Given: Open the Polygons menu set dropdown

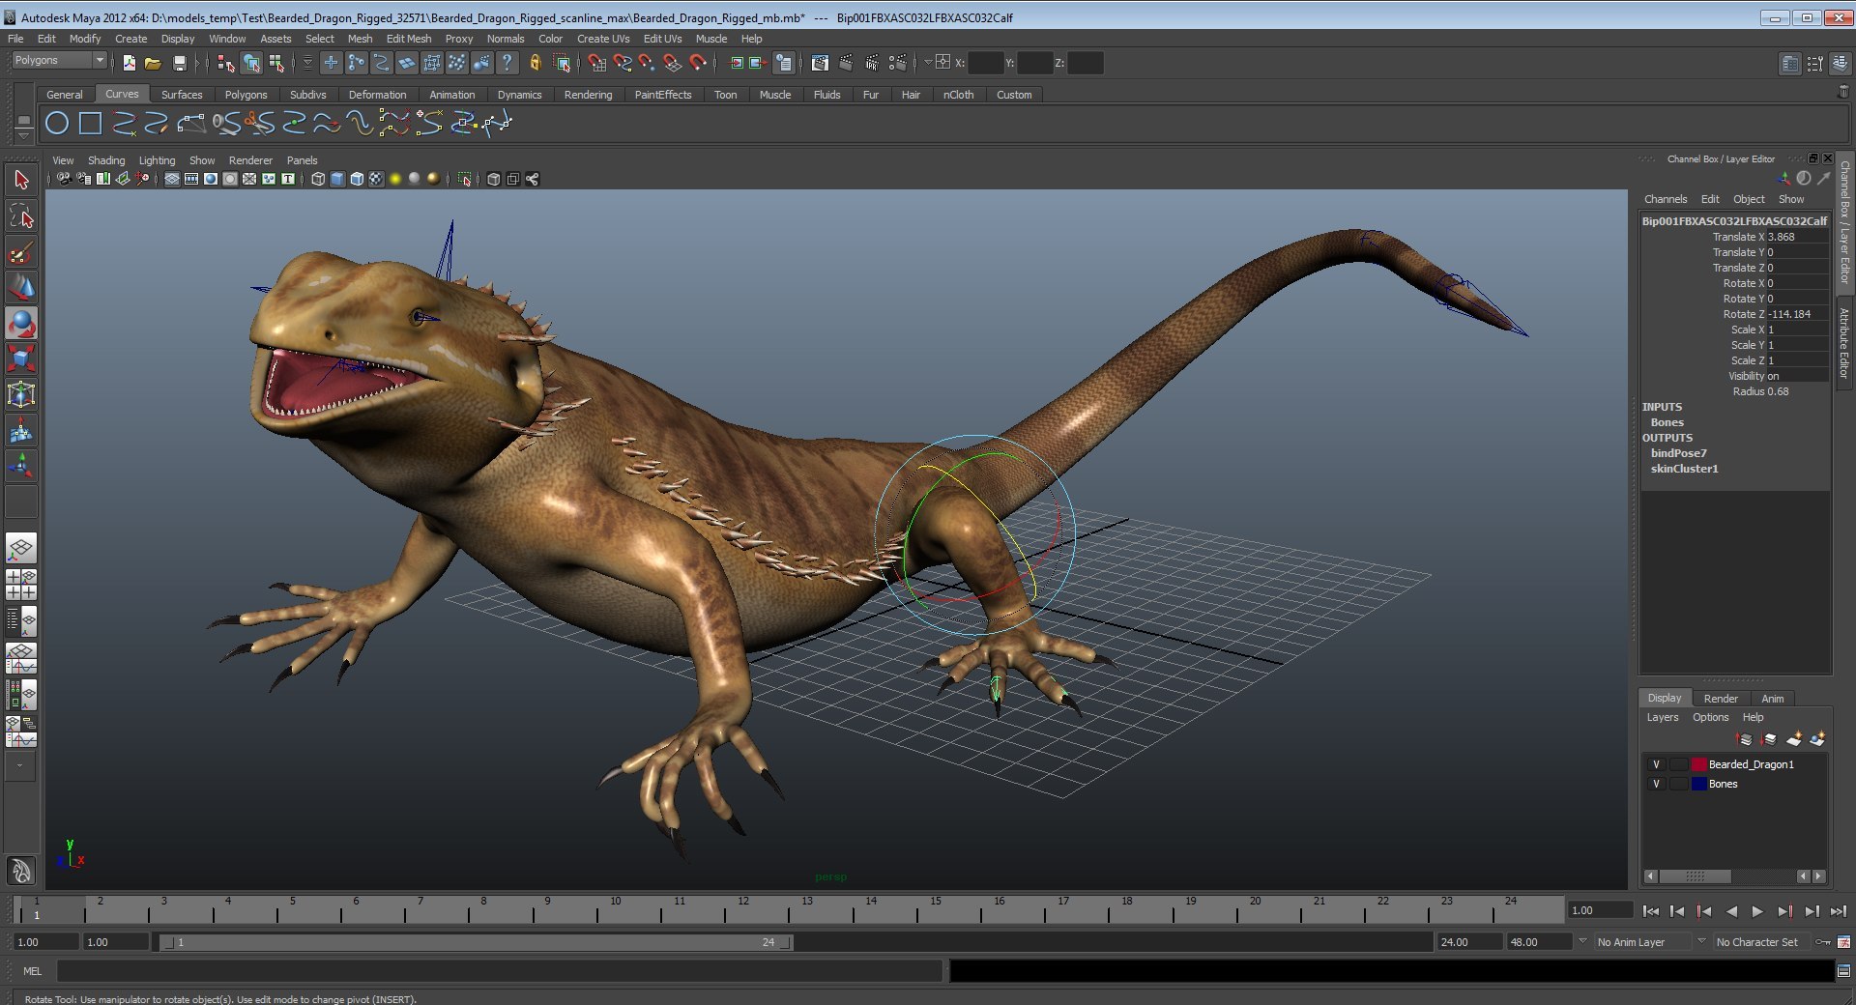Looking at the screenshot, I should point(58,60).
